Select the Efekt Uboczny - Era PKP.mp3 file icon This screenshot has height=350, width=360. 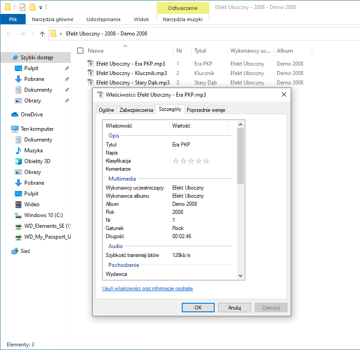(x=90, y=63)
